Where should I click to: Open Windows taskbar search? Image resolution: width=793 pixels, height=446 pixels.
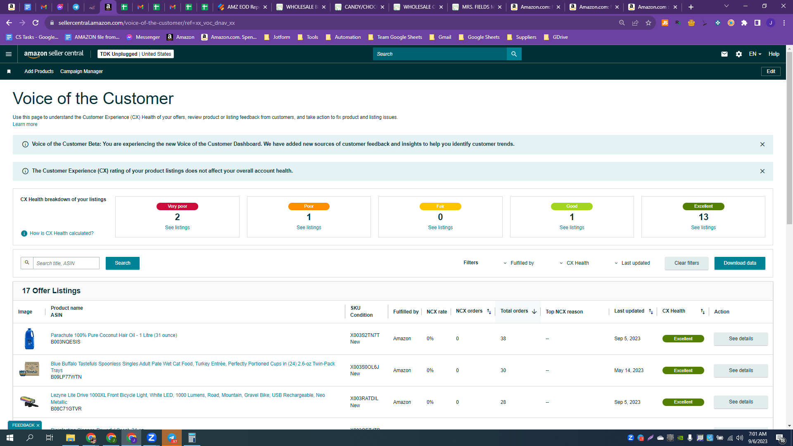[x=30, y=438]
